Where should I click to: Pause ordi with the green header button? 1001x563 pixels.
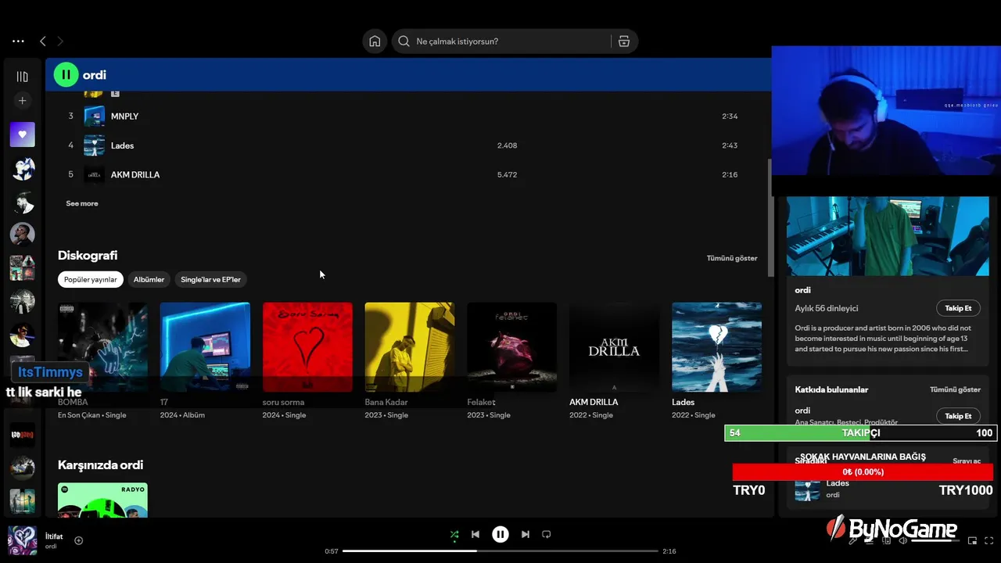(66, 75)
